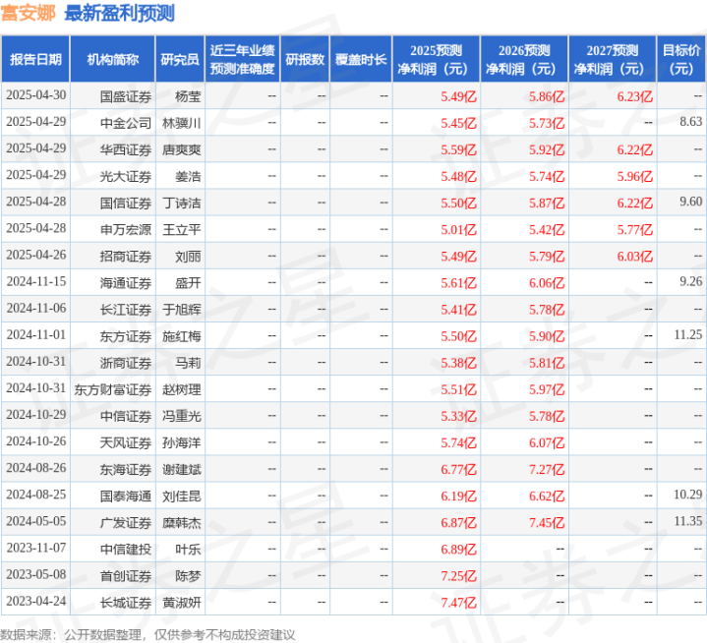707x643 pixels.
Task: Click the 2026预测净利润 column header
Action: click(524, 59)
